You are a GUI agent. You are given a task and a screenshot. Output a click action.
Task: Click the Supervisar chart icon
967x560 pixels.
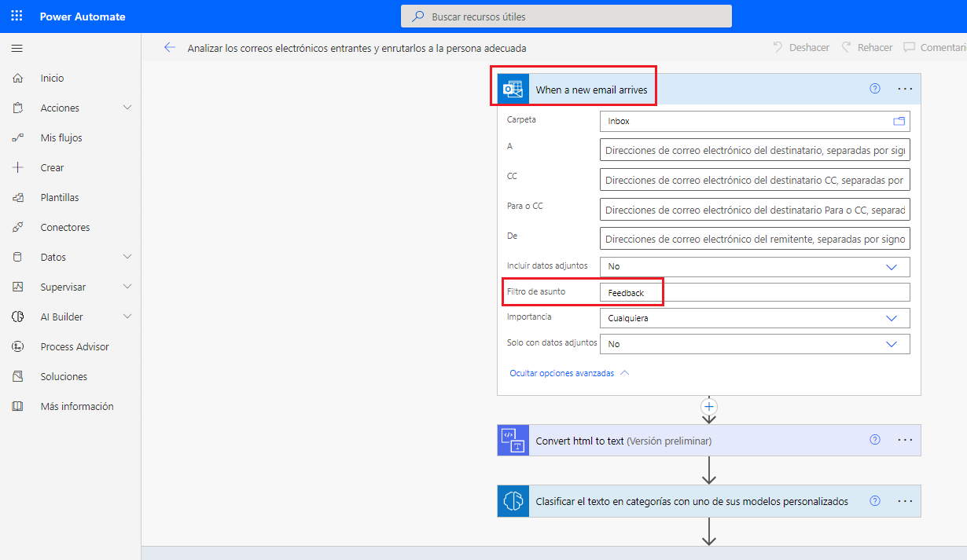pos(18,287)
